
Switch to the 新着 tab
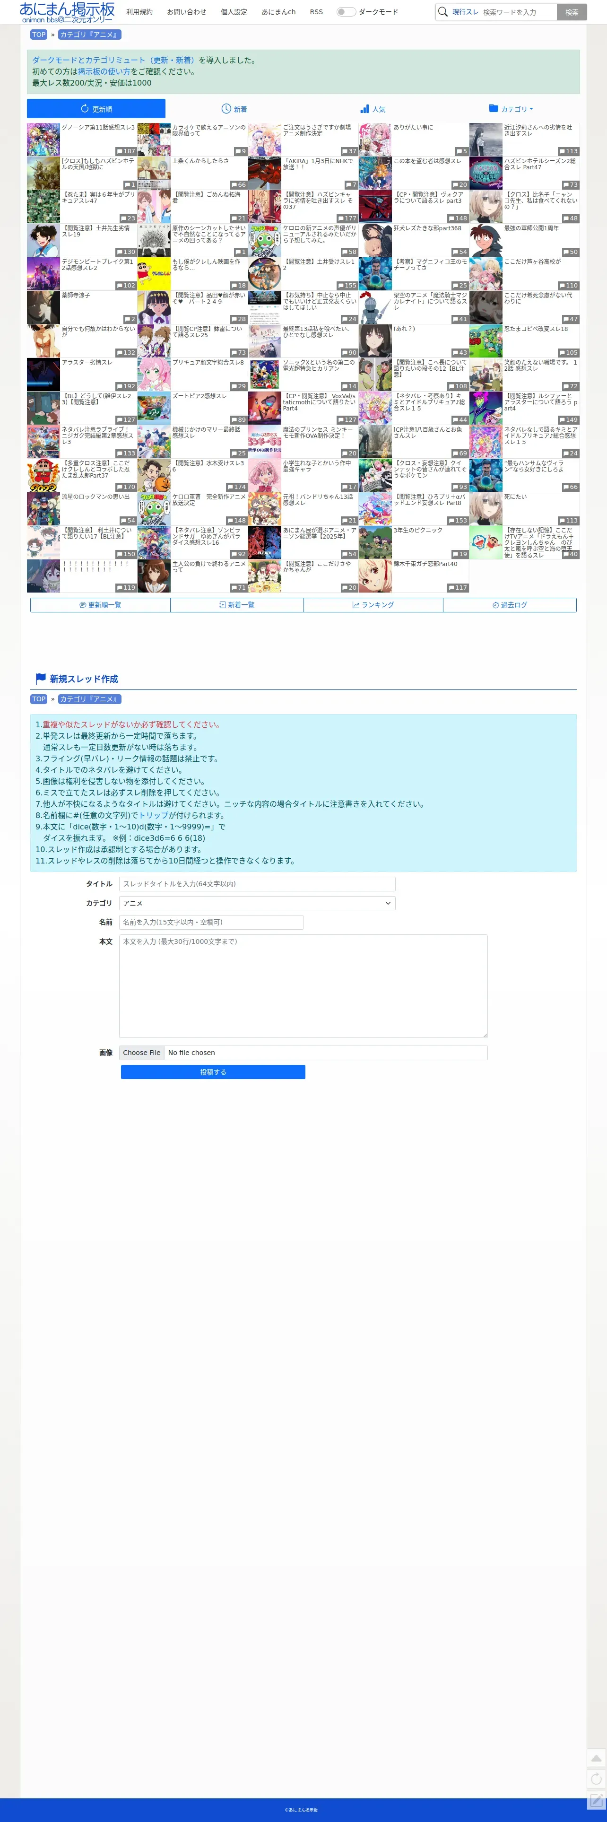click(234, 109)
